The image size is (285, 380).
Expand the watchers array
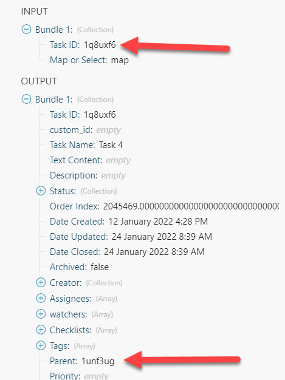click(41, 314)
